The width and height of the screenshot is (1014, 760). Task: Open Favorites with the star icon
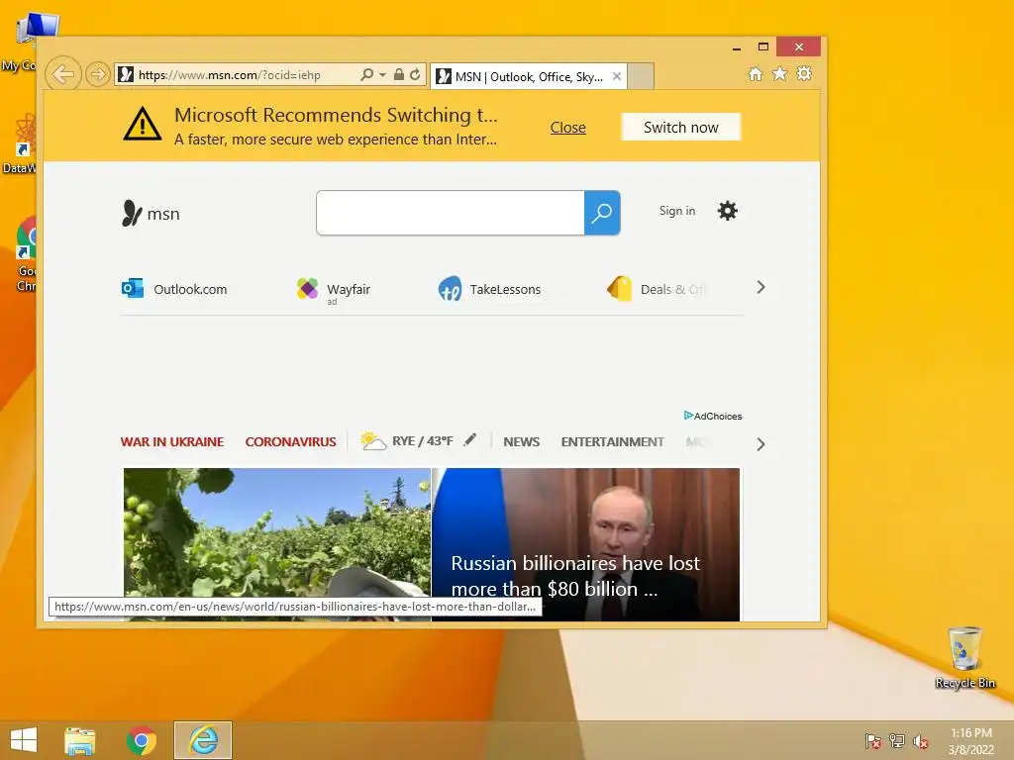click(780, 73)
